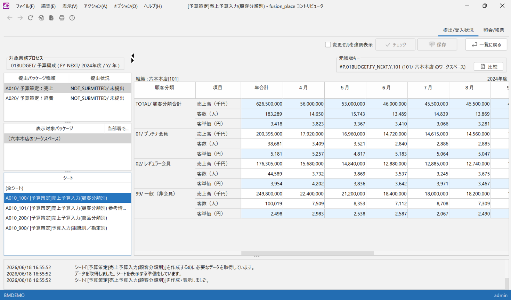Screen dimensions: 511x300
Task: Select the (全シート) sheet entry
Action: 67,188
